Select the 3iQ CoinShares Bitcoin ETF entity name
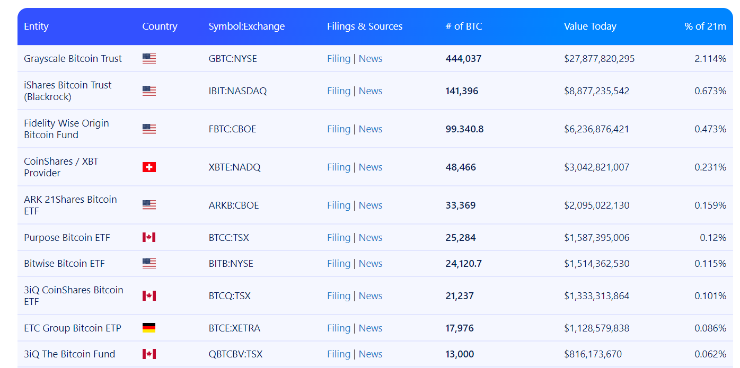 [x=73, y=296]
